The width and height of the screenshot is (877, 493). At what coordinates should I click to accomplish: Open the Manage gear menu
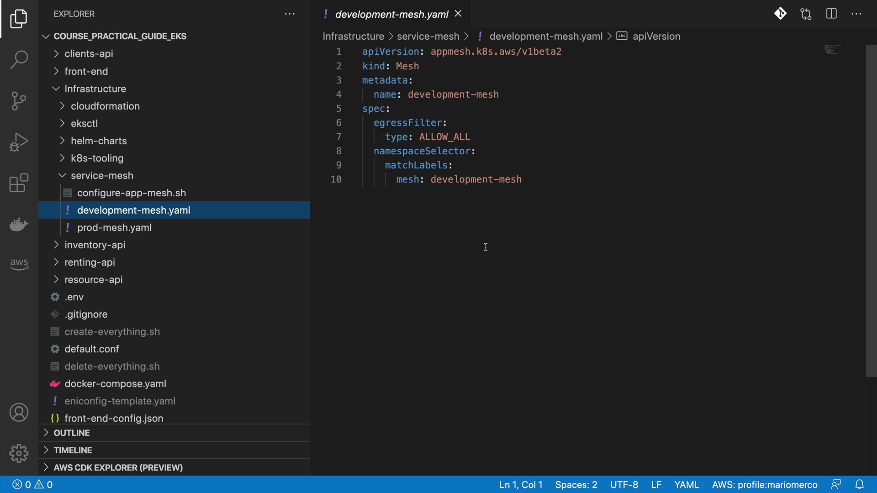pos(19,453)
